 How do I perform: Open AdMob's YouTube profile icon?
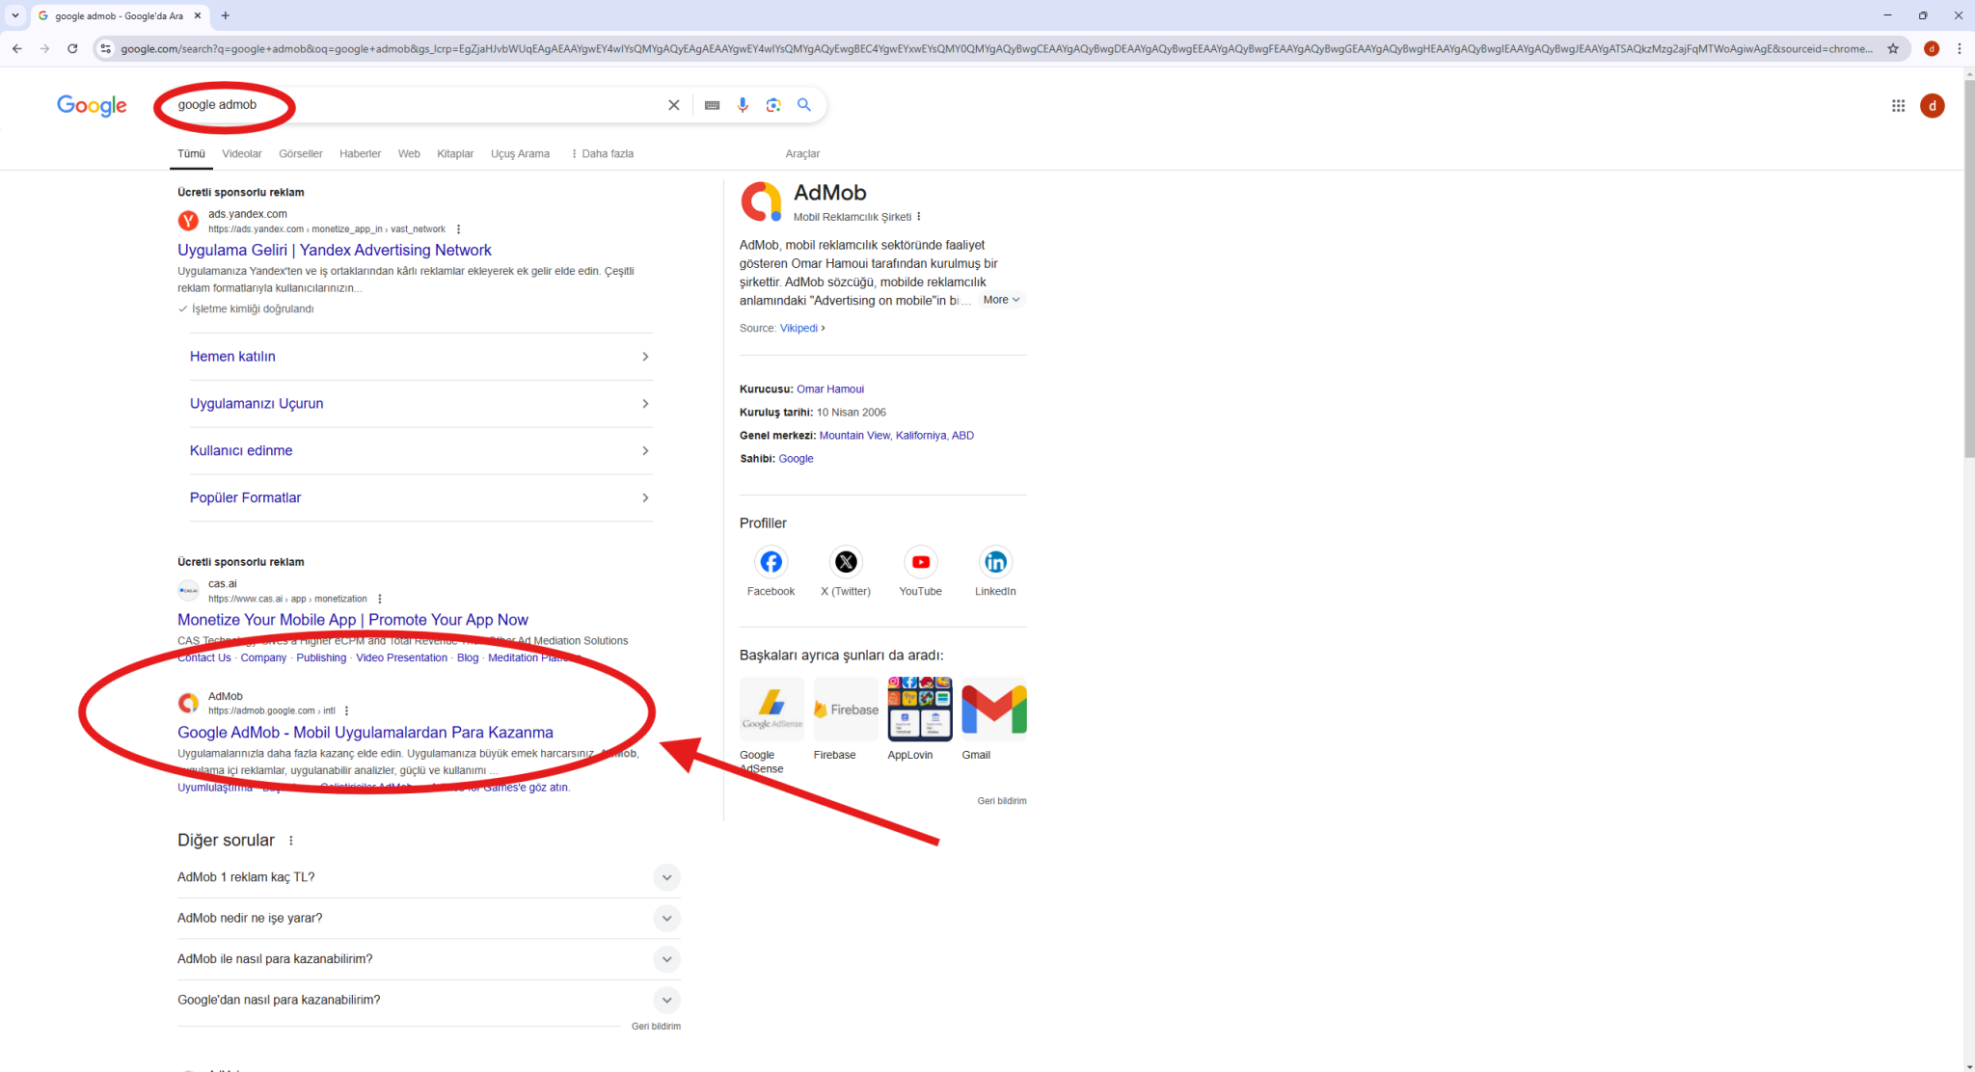coord(920,562)
